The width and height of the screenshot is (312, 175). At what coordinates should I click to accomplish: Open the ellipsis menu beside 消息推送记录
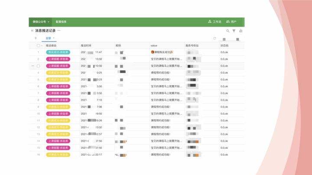point(59,31)
